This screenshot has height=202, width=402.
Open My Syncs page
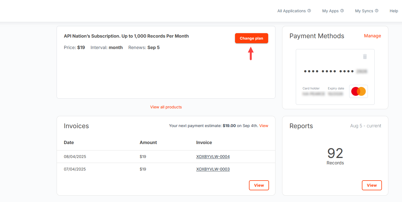point(364,11)
